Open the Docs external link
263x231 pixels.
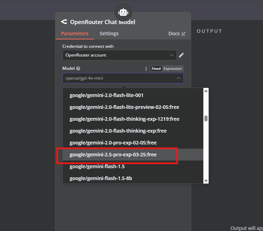pyautogui.click(x=177, y=33)
